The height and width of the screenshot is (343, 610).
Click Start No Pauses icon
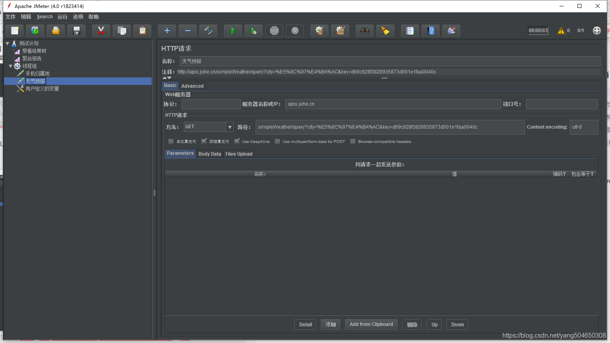pos(254,31)
